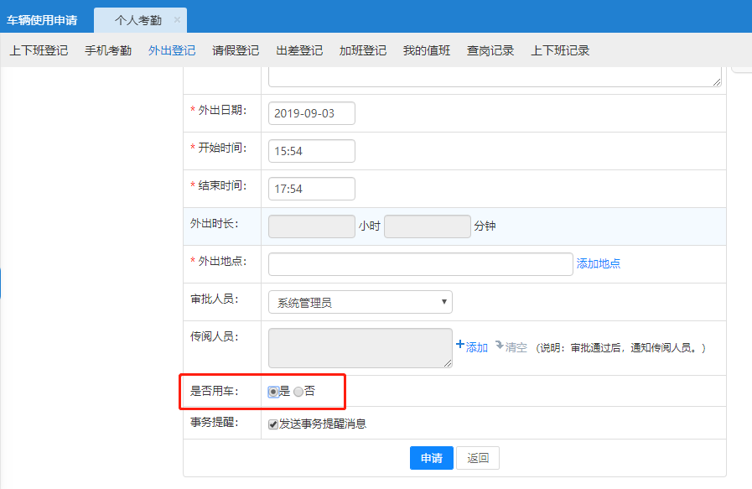Click the 申请 submit button
Image resolution: width=752 pixels, height=489 pixels.
tap(431, 458)
